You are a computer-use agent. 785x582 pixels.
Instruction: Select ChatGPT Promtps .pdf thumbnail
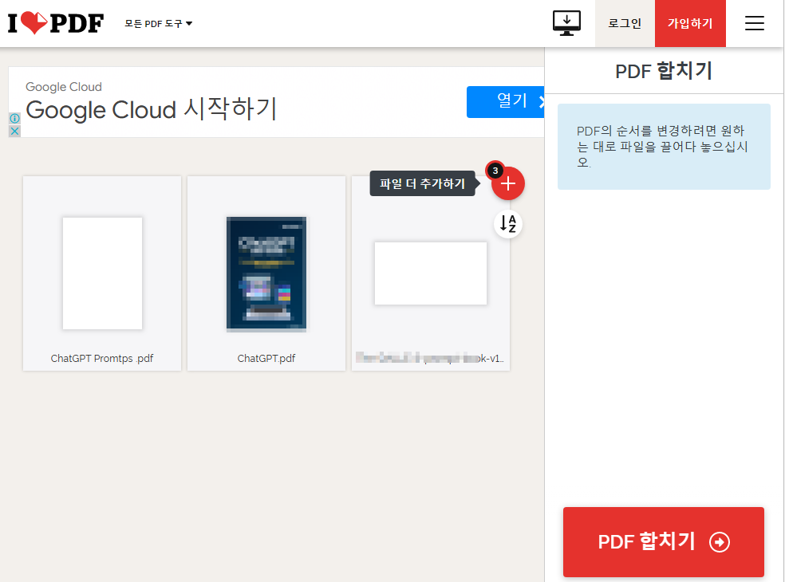(102, 273)
